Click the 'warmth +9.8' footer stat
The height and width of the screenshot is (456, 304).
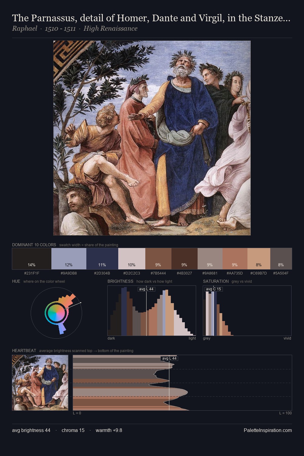109,430
